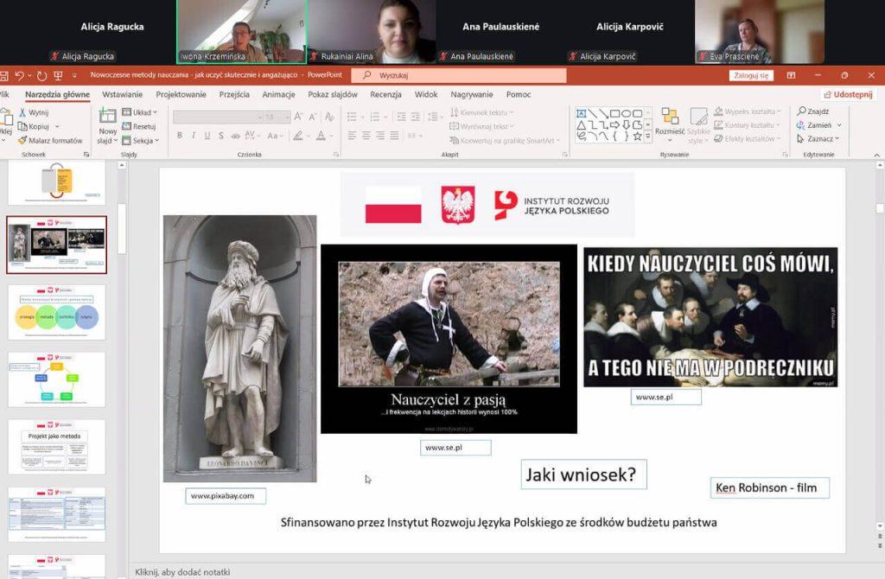Start presentation from beginning icon in title bar
Image resolution: width=885 pixels, height=579 pixels.
point(58,76)
